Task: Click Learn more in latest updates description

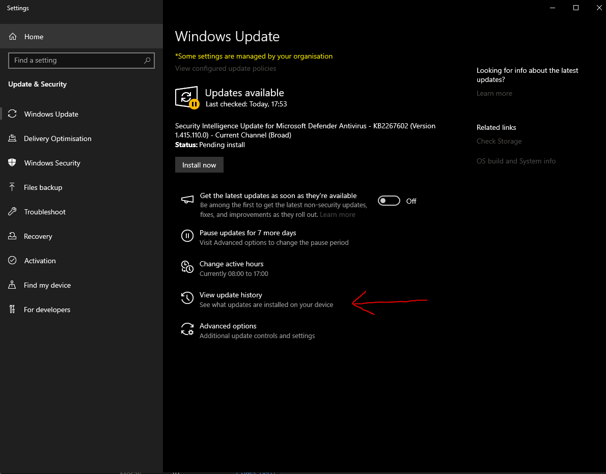Action: pyautogui.click(x=338, y=214)
